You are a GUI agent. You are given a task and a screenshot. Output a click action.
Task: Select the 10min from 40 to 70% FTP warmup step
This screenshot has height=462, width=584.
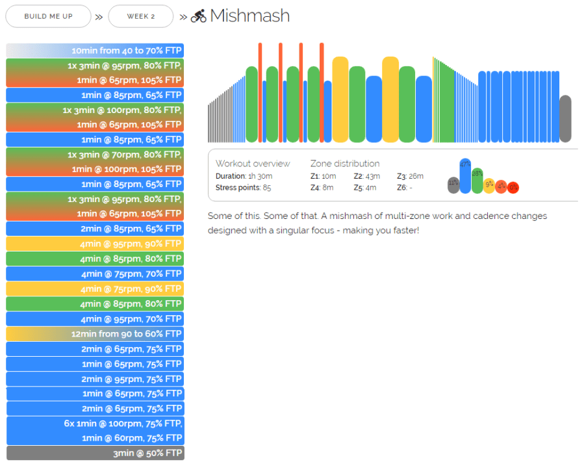(x=95, y=51)
